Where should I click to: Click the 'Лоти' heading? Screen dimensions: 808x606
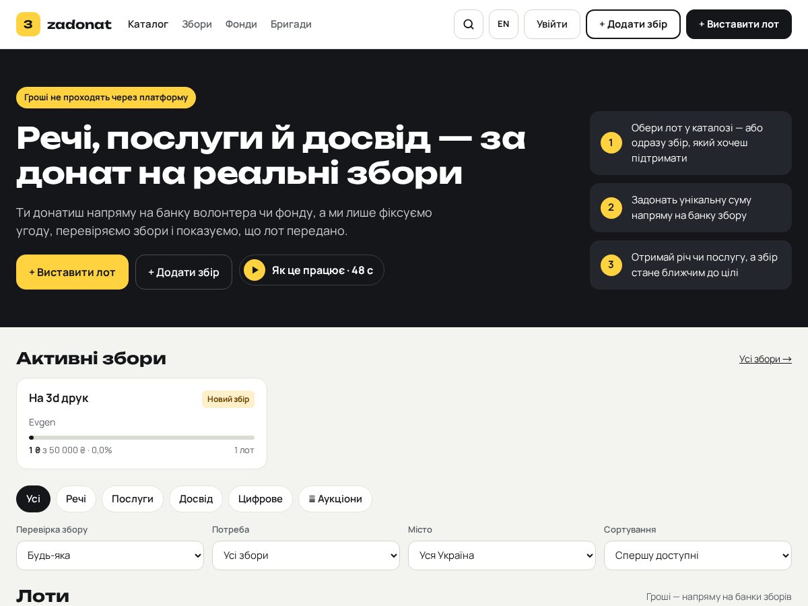click(42, 596)
